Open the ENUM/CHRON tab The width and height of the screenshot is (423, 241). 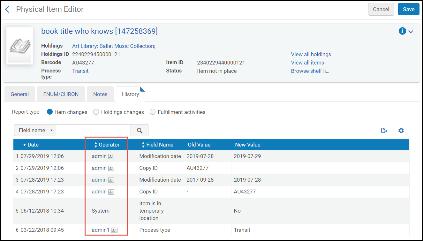coord(61,94)
